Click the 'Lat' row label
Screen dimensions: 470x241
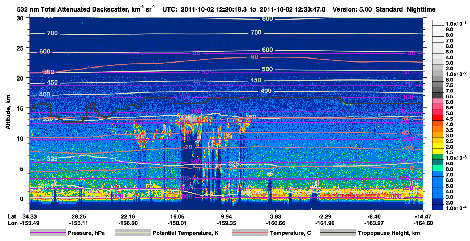[x=12, y=216]
